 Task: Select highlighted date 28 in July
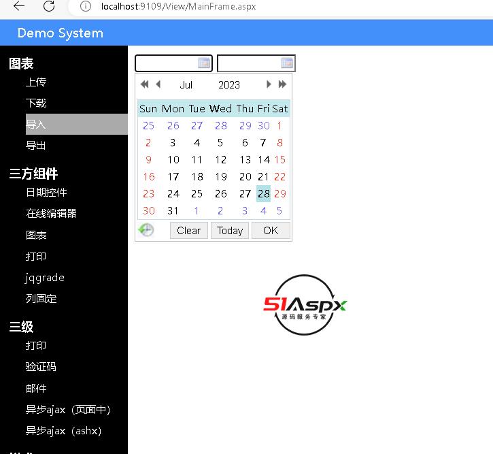coord(263,193)
